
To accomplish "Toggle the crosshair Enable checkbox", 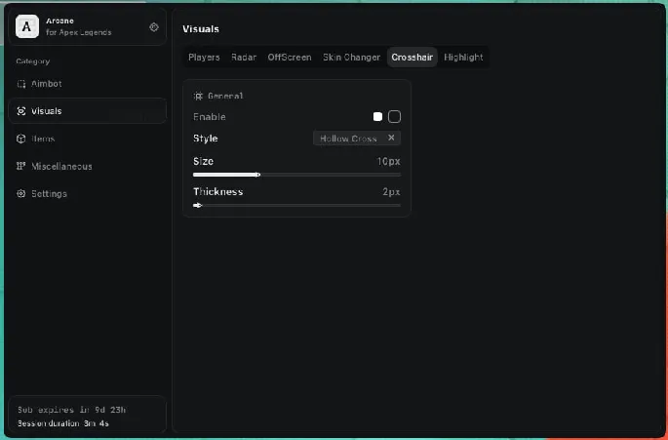I will point(394,117).
